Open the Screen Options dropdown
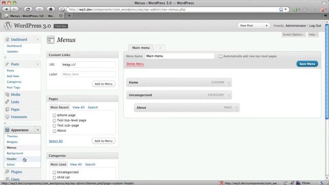Image resolution: width=329 pixels, height=185 pixels. click(293, 34)
